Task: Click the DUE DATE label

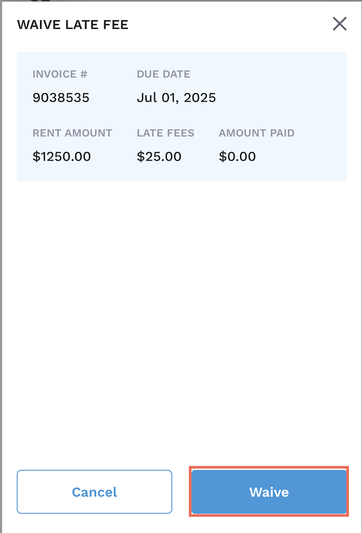Action: click(x=163, y=74)
